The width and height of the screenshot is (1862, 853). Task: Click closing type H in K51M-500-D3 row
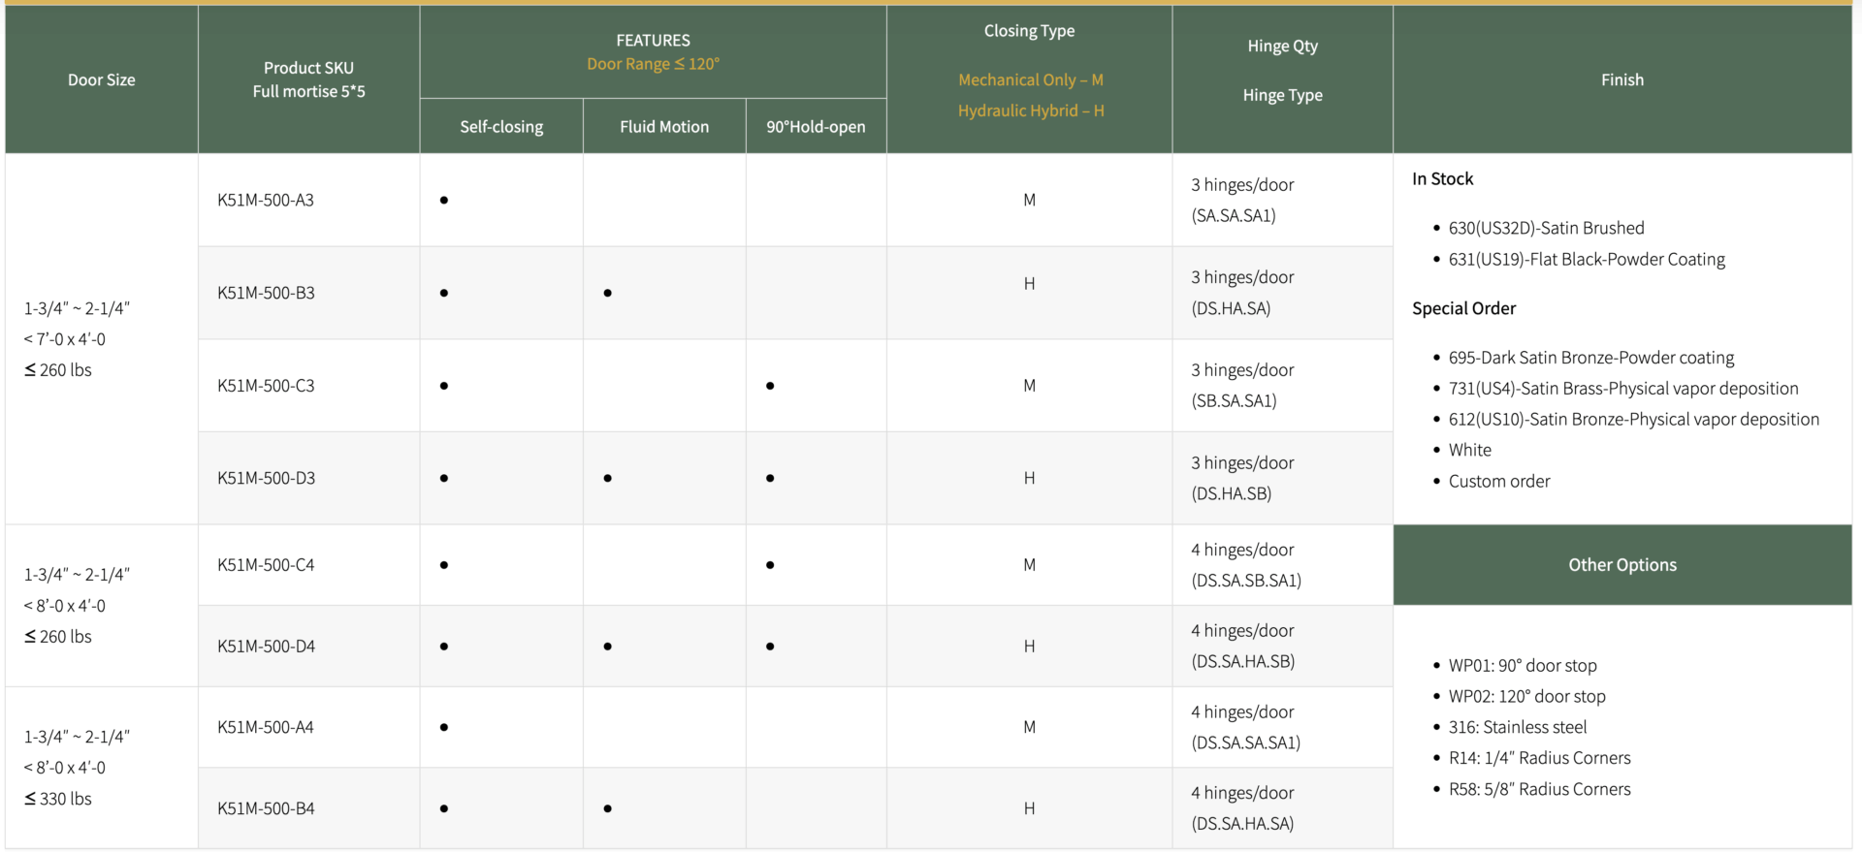[x=1030, y=478]
